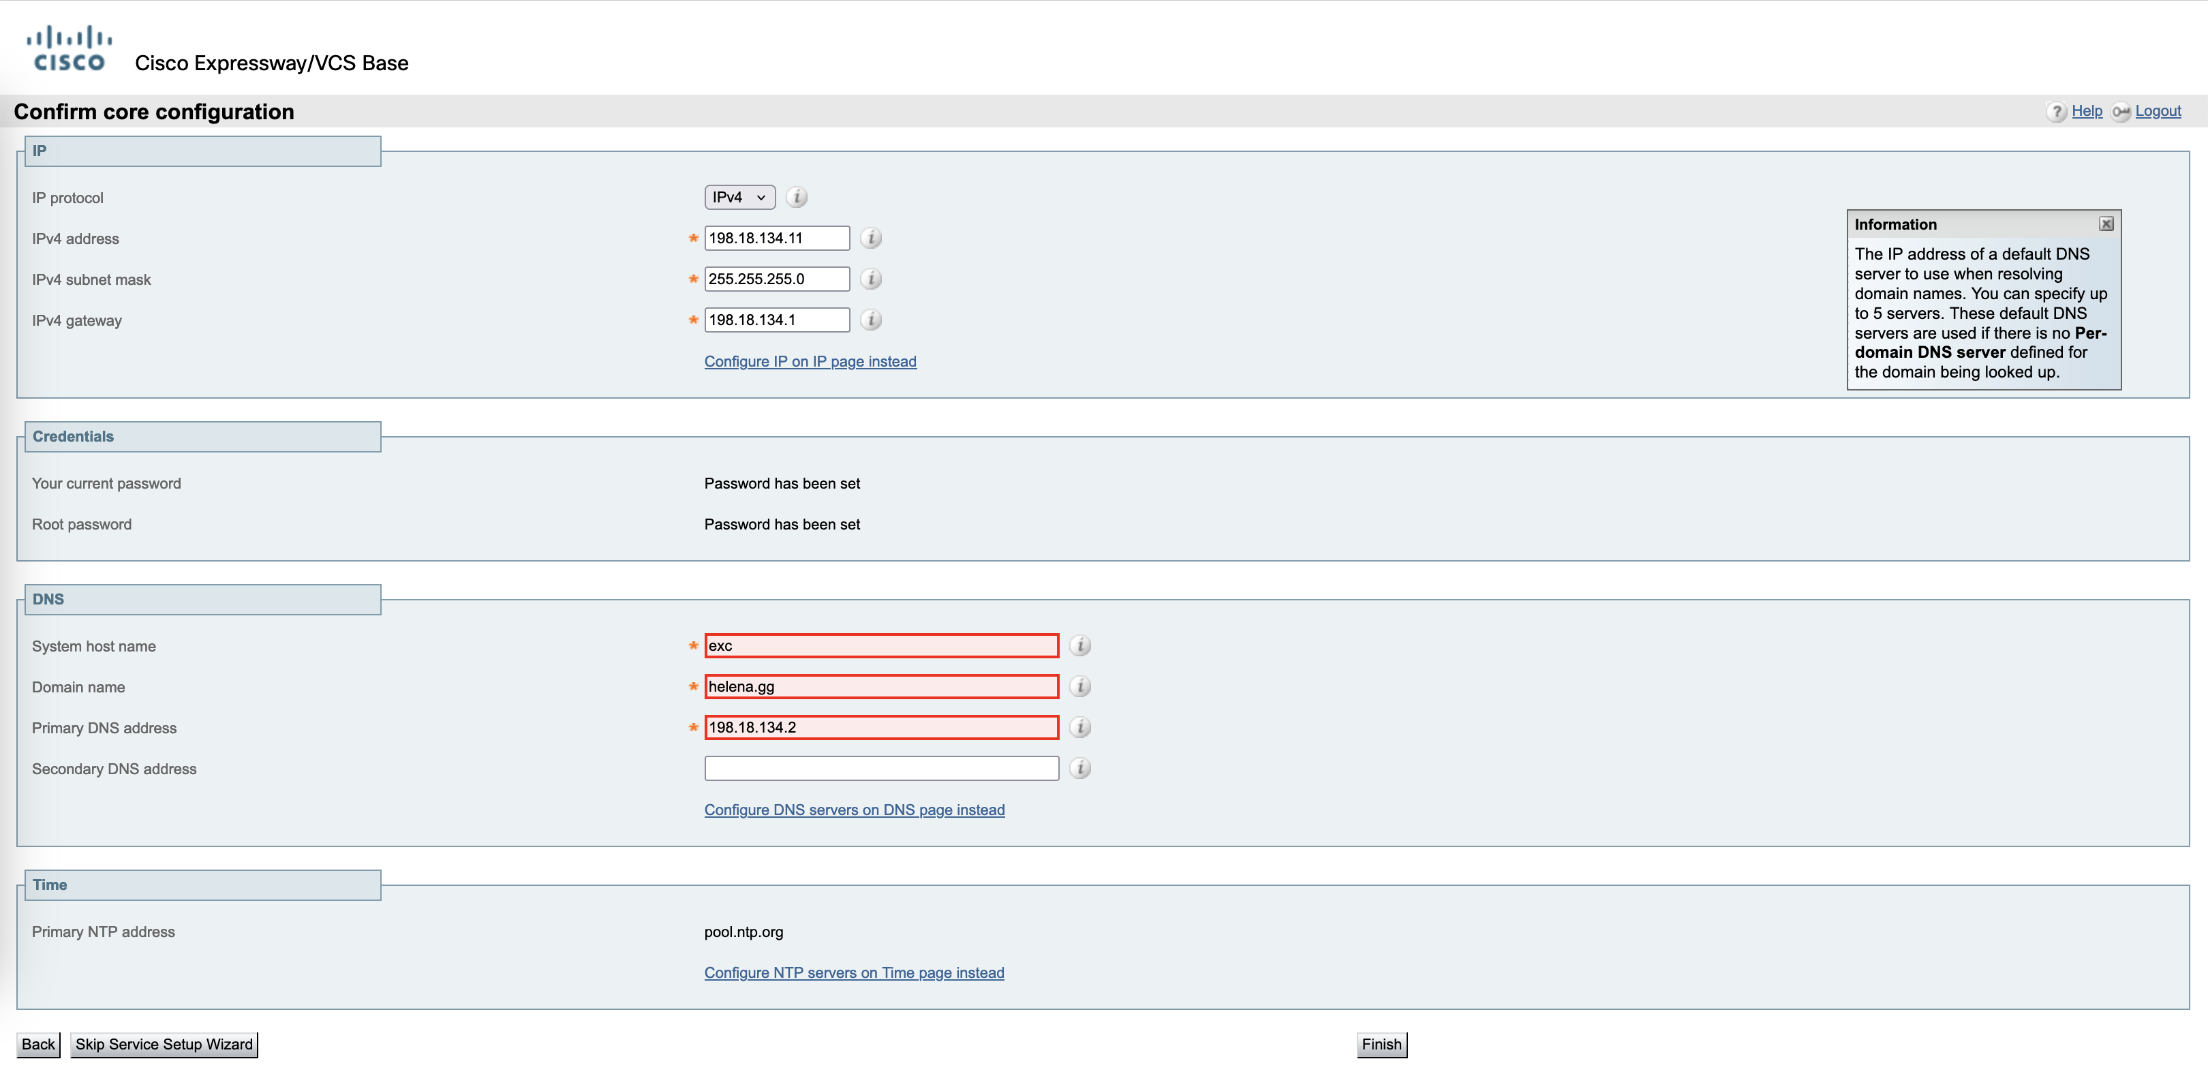Click info icon beside IPv4 address field
Screen dimensions: 2208x1074
870,239
